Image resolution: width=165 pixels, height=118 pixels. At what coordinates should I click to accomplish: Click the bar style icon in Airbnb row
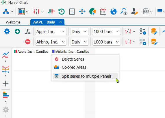tap(128, 42)
